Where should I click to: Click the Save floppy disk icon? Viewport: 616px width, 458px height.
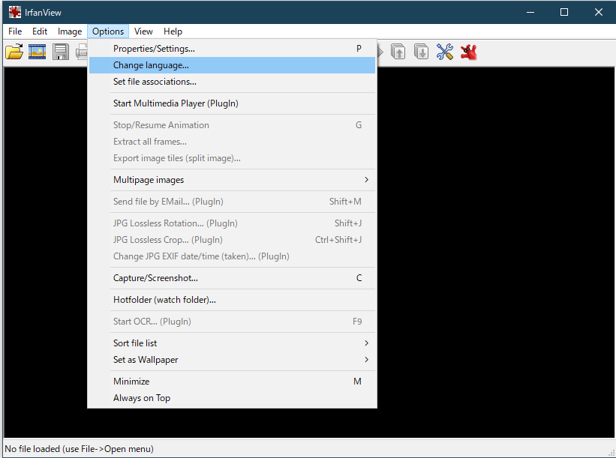[61, 52]
